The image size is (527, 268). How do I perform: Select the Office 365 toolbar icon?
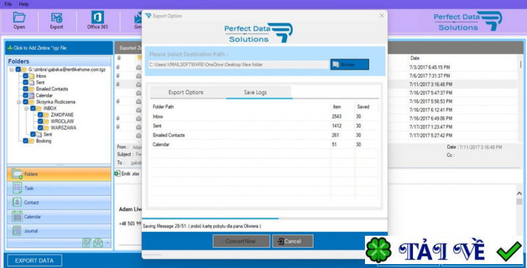[97, 17]
